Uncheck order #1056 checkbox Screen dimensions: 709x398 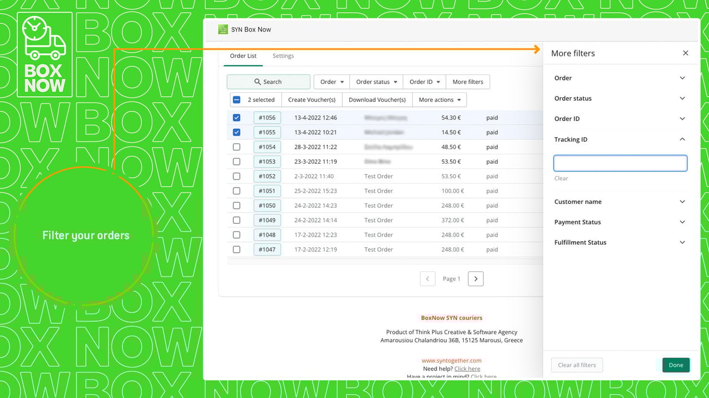(237, 118)
